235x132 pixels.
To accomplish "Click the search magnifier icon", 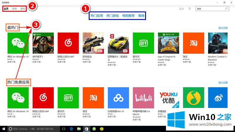I will pyautogui.click(x=226, y=9).
